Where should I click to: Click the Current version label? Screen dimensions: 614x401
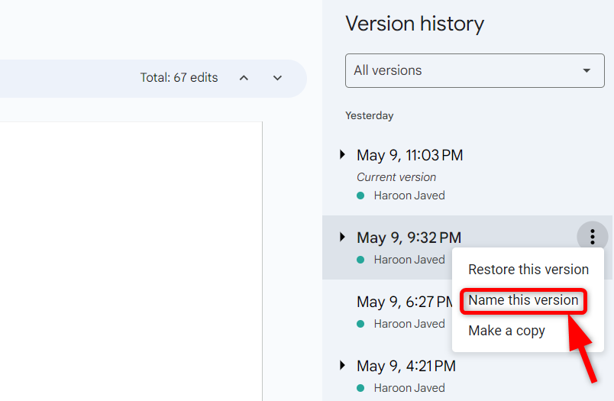[x=396, y=177]
